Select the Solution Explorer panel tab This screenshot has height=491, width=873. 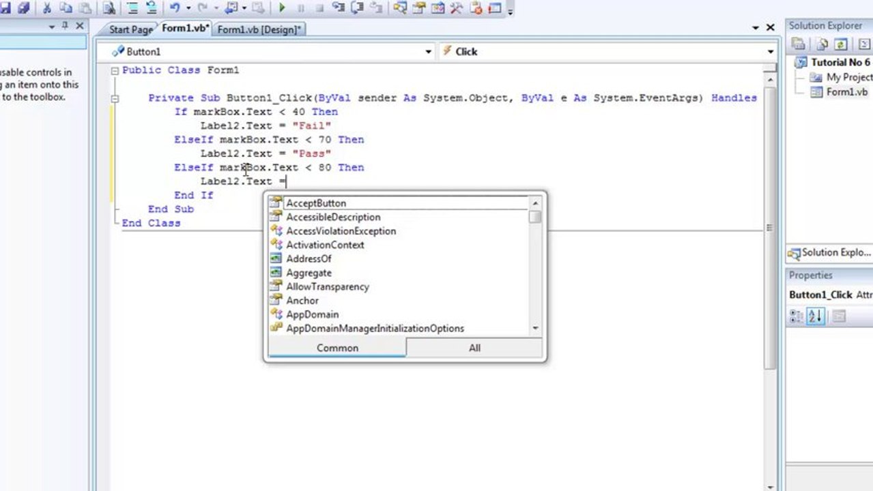coord(830,252)
